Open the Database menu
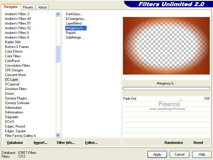Image resolution: width=213 pixels, height=160 pixels. click(15, 143)
